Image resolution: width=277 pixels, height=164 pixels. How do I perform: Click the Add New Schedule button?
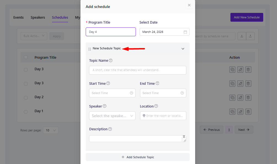tap(247, 17)
